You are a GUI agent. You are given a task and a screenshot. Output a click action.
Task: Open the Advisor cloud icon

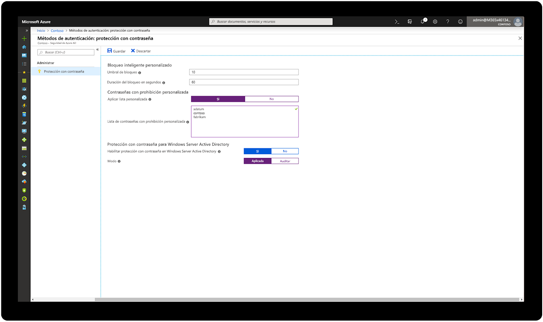point(24,182)
